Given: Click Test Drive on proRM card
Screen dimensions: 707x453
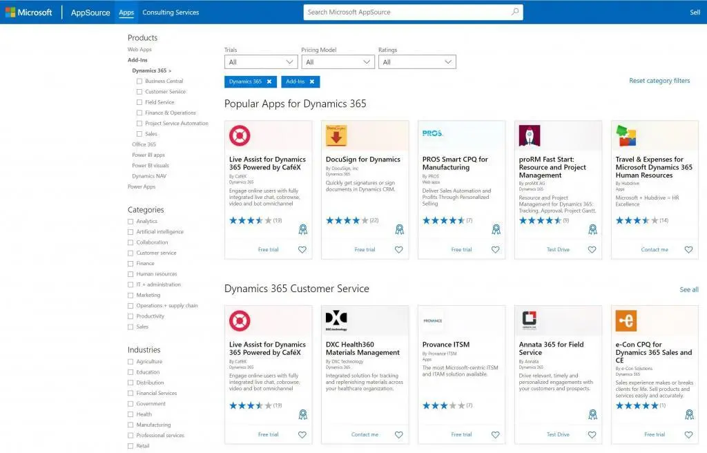Looking at the screenshot, I should click(x=558, y=249).
